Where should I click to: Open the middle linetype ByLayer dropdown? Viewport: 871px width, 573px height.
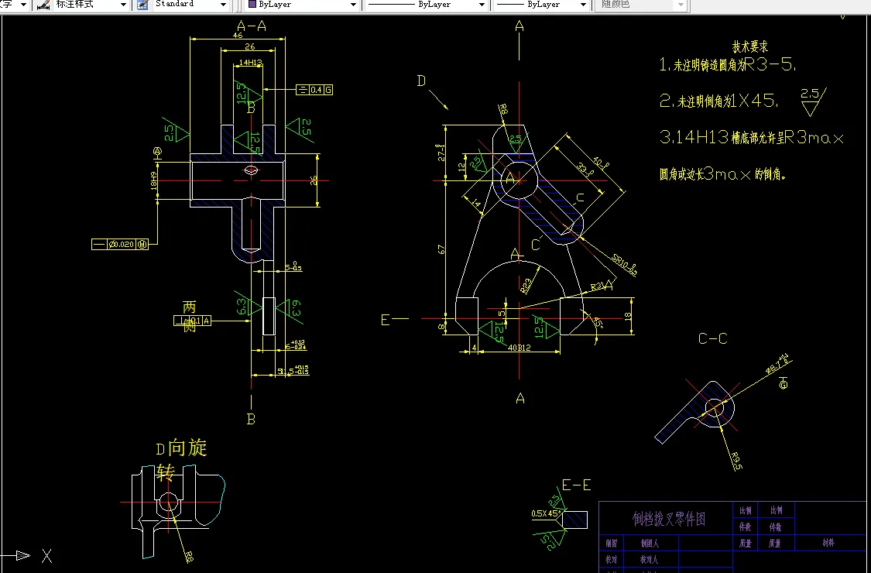click(x=482, y=5)
